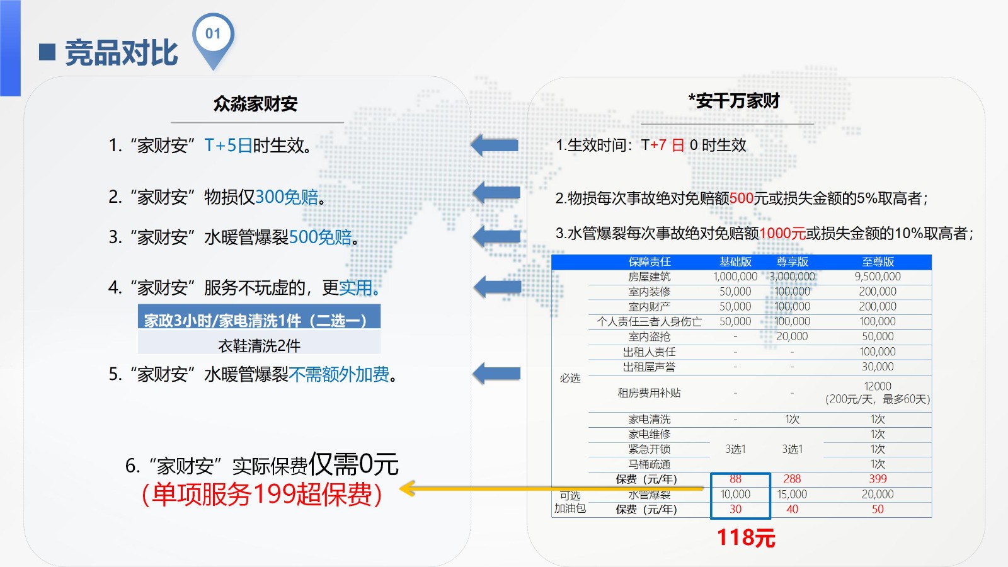Click the blue arrow beside 水暖管爆裂500免赔
1008x567 pixels.
[496, 236]
